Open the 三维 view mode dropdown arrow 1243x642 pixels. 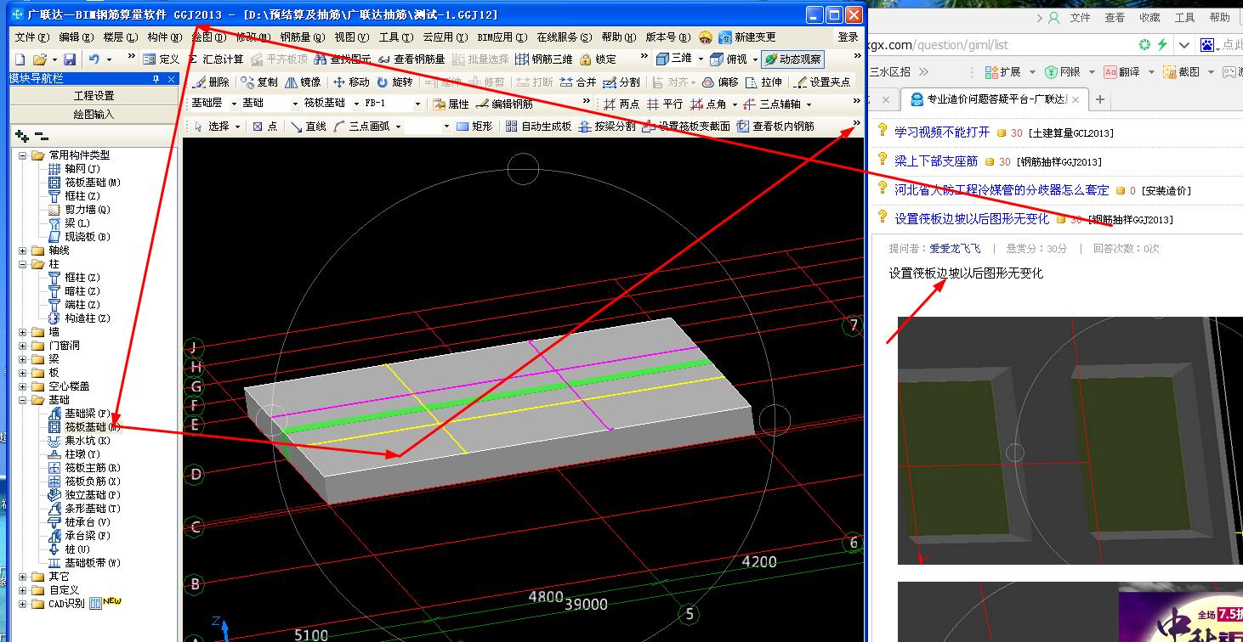(701, 59)
